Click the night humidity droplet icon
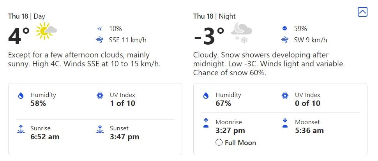 [206, 95]
